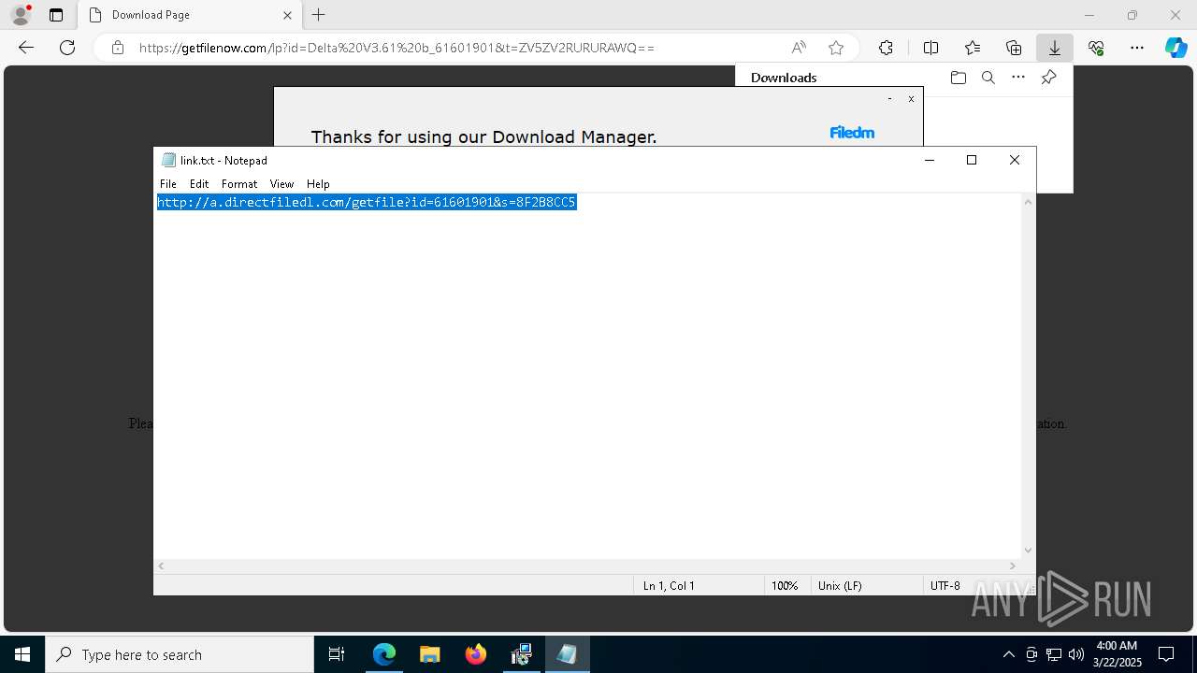Screen dimensions: 1197x673
Task: Click Notepad vertical scrollbar up arrow
Action: click(x=1029, y=202)
